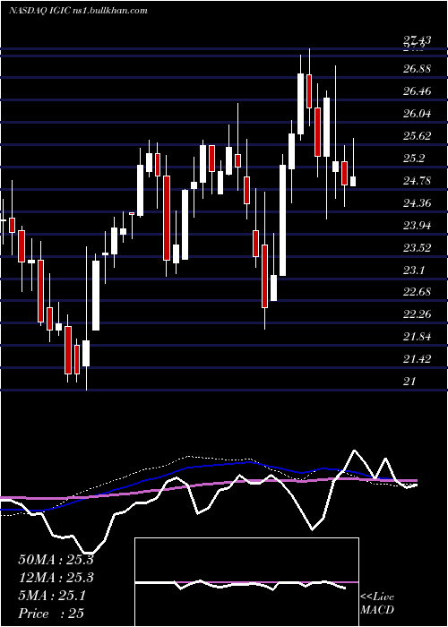Select the 25.62 price axis label
This screenshot has height=627, width=448.
(x=418, y=136)
